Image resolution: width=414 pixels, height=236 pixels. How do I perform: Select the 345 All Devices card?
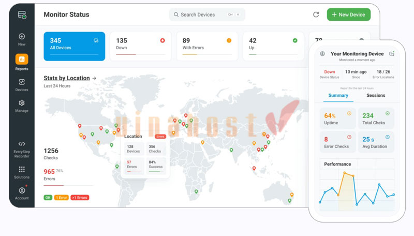click(74, 46)
